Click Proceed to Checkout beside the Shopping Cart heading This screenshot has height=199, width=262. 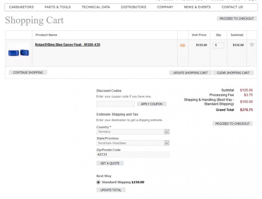tap(237, 19)
